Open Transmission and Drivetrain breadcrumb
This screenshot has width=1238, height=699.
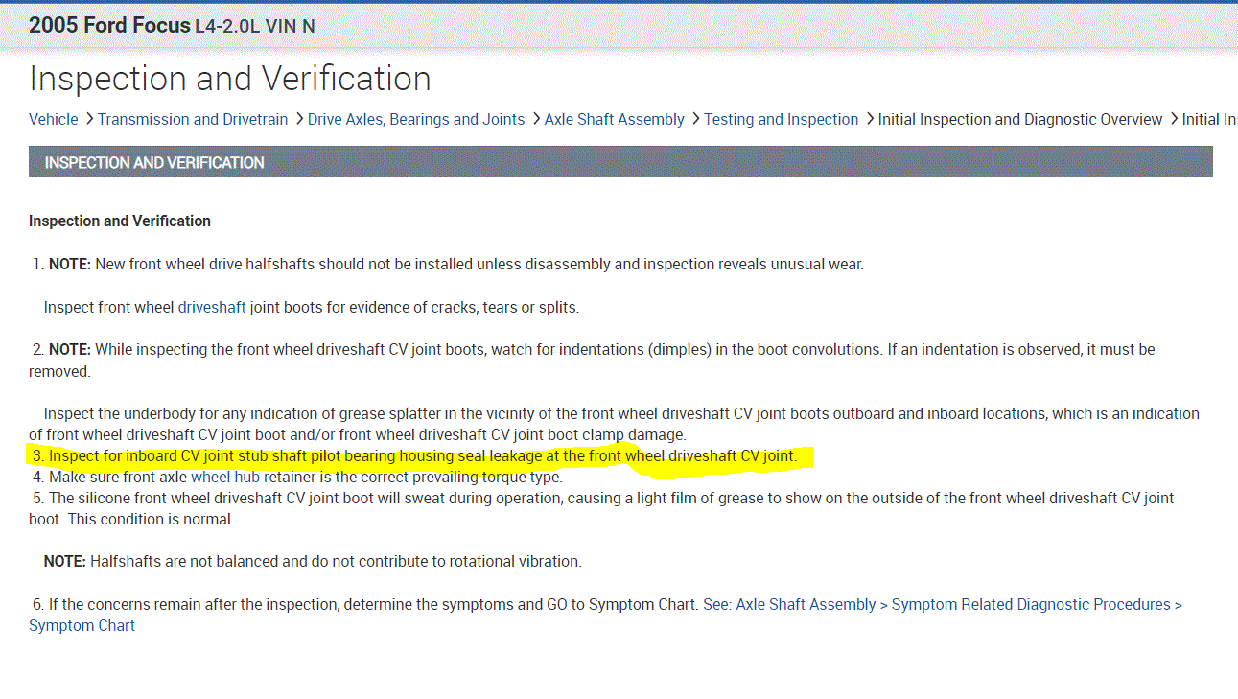[x=193, y=119]
